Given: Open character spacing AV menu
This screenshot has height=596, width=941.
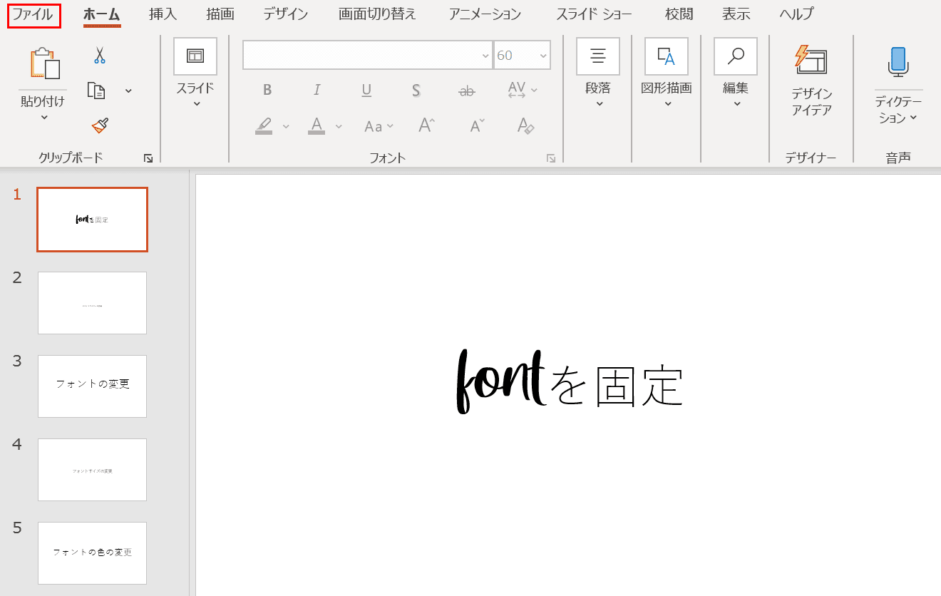Looking at the screenshot, I should click(x=523, y=90).
